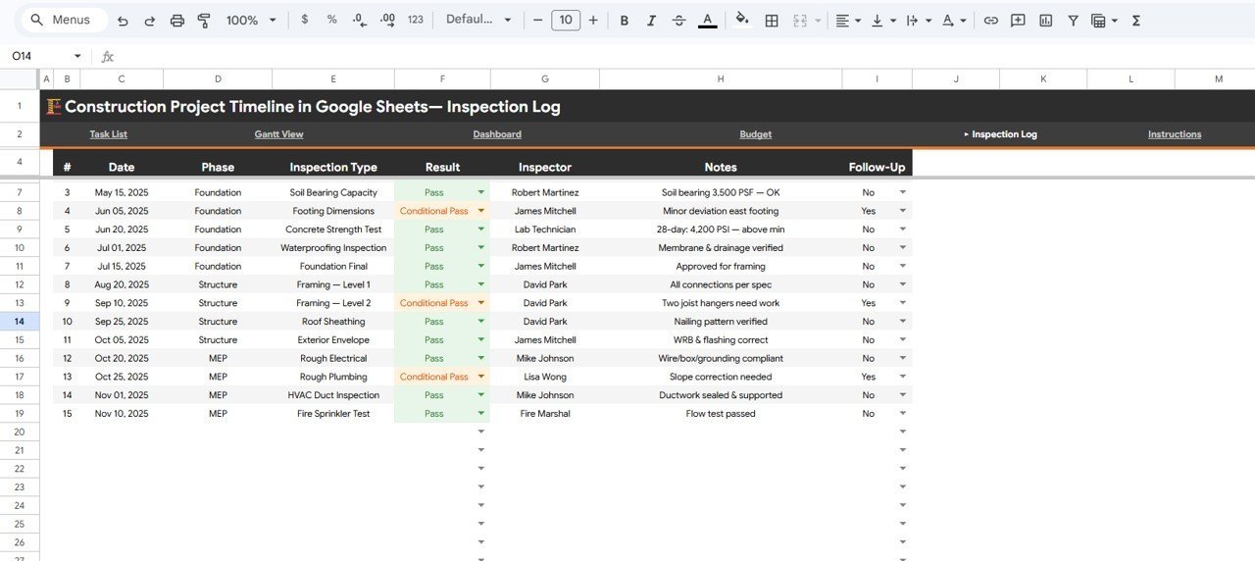The height and width of the screenshot is (561, 1255).
Task: Insert a link using the link icon
Action: click(991, 21)
